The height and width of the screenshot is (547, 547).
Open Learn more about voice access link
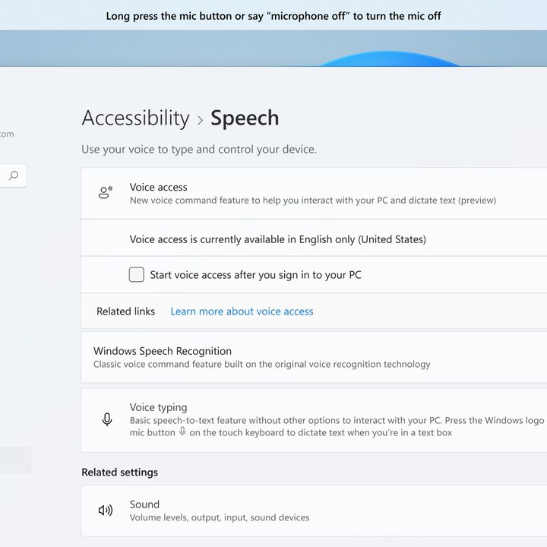pos(242,311)
